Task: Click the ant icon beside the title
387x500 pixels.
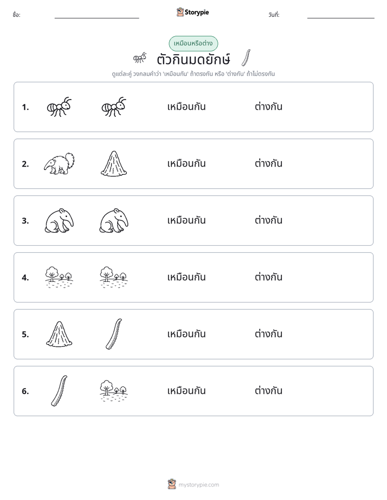Action: [x=140, y=58]
